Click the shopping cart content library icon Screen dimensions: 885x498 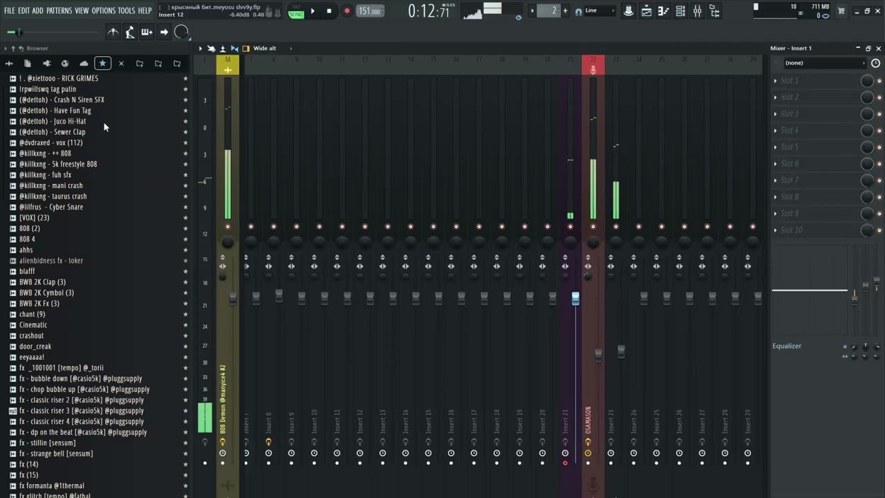841,10
